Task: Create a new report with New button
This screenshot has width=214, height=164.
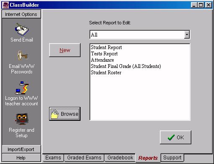Action: [65, 50]
